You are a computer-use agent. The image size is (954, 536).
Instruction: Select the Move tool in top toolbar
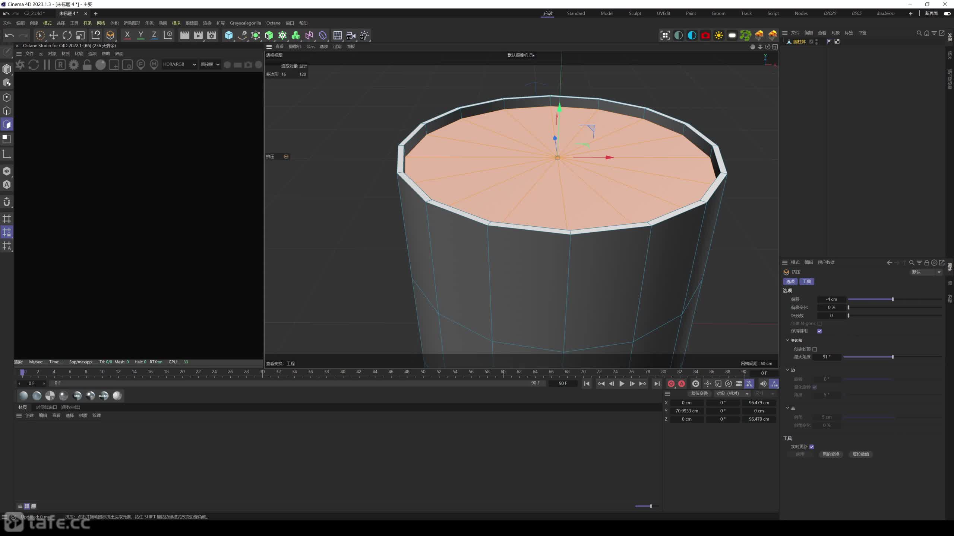(54, 35)
